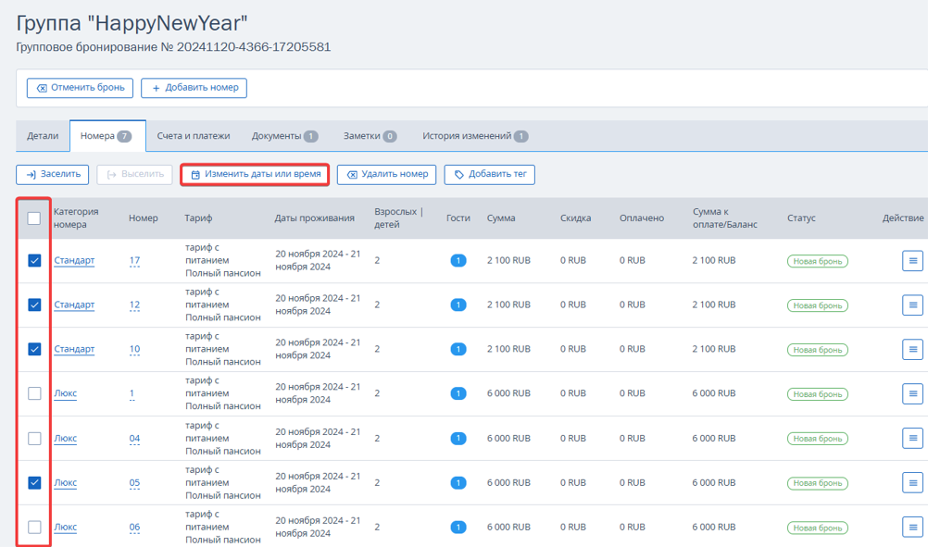Screen dimensions: 928x547
Task: Toggle the select-all checkbox in table header
Action: point(34,218)
